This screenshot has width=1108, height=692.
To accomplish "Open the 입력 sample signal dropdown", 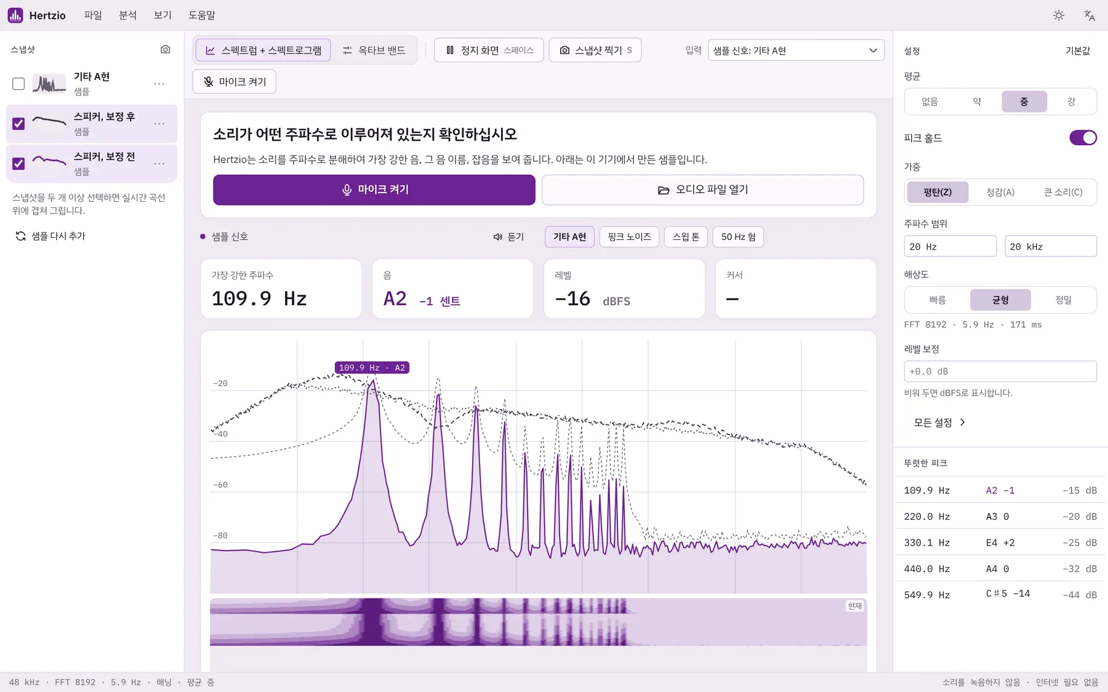I will click(x=796, y=50).
